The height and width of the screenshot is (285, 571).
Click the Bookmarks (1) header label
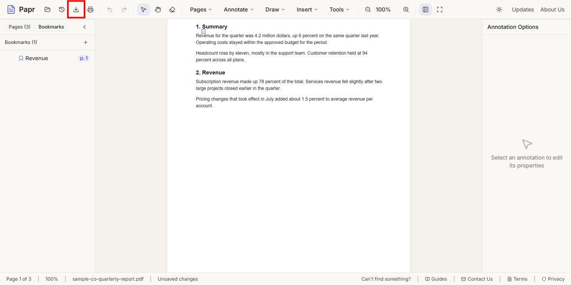[x=21, y=42]
